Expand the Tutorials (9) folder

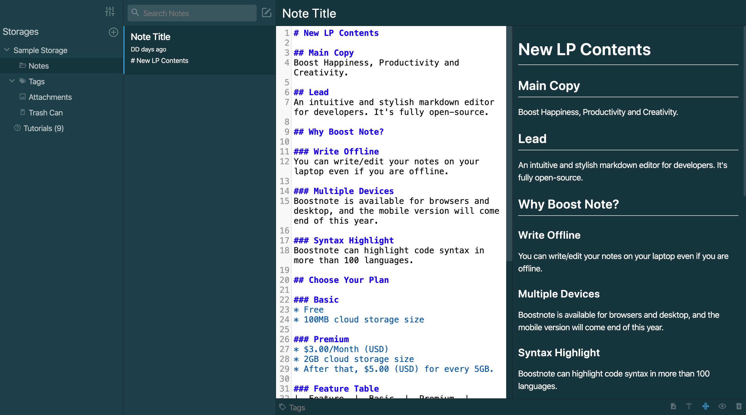[43, 128]
